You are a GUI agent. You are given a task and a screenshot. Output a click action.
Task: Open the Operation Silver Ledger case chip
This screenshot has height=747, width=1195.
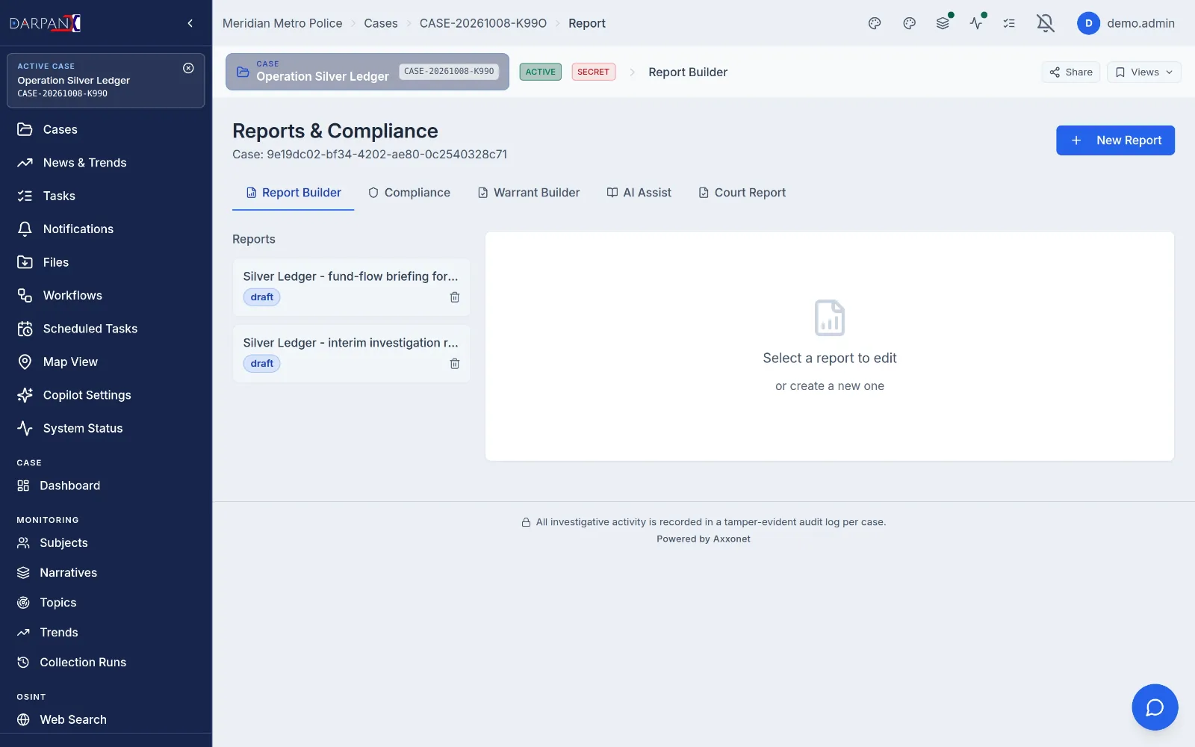(x=367, y=72)
